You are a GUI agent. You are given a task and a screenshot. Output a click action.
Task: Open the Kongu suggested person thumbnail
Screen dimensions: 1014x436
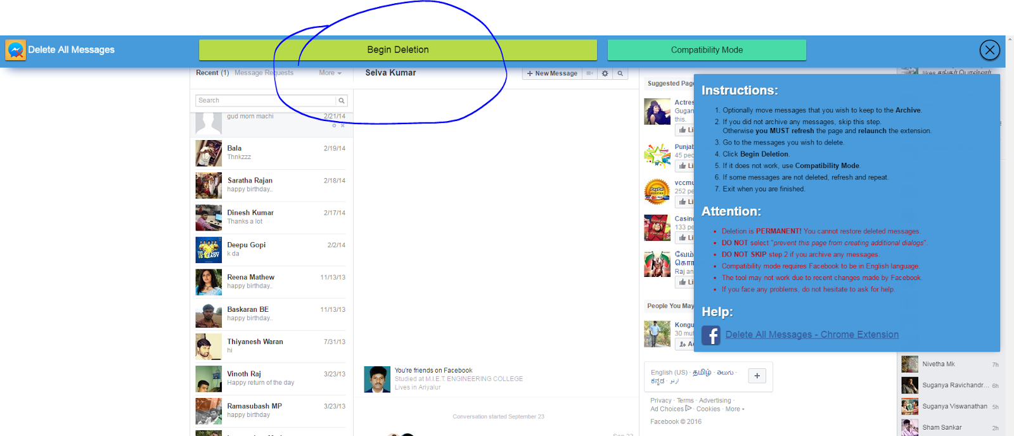657,334
